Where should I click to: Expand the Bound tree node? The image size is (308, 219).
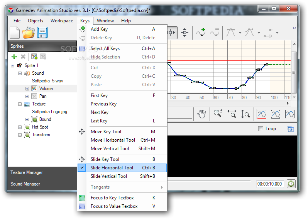click(27, 119)
